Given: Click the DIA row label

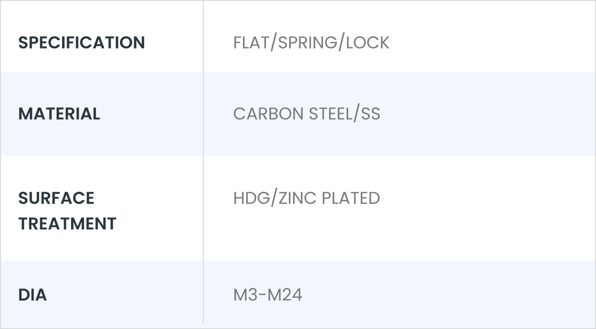Looking at the screenshot, I should (x=32, y=295).
